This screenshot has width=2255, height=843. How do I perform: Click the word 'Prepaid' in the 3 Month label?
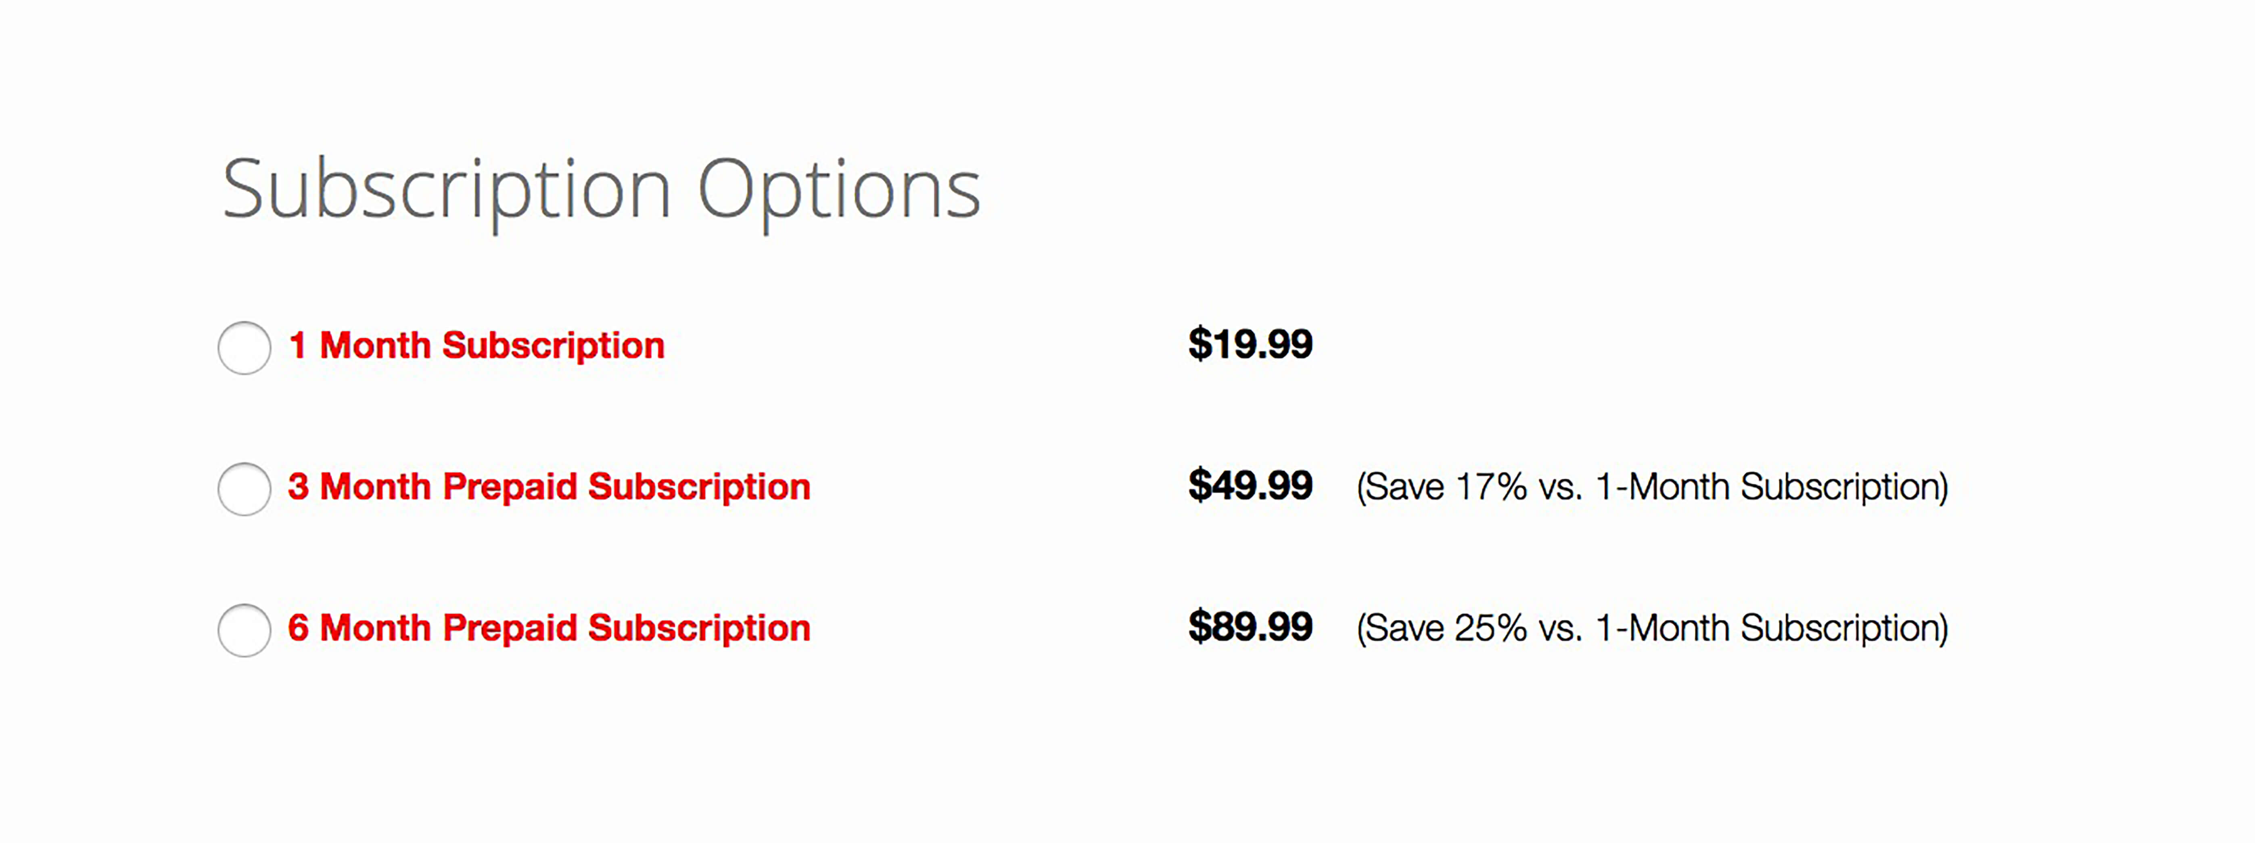click(x=510, y=487)
